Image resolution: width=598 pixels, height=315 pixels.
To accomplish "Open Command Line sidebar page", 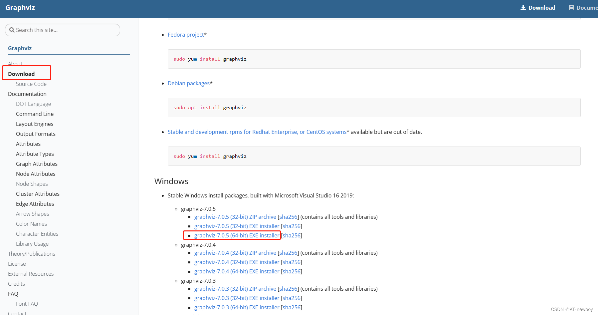I will pos(35,114).
